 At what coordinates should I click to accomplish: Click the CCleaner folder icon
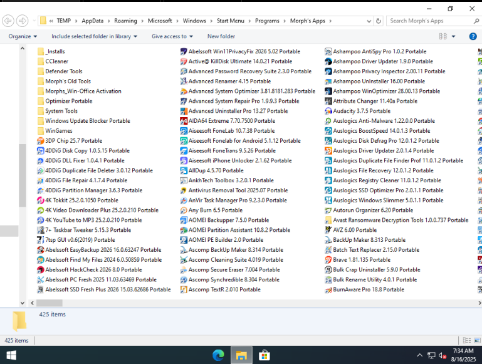41,61
